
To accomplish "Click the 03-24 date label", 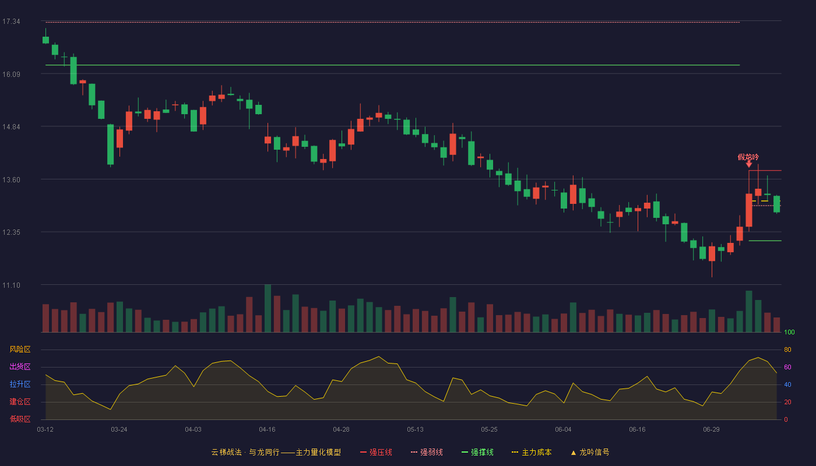I will [x=119, y=429].
